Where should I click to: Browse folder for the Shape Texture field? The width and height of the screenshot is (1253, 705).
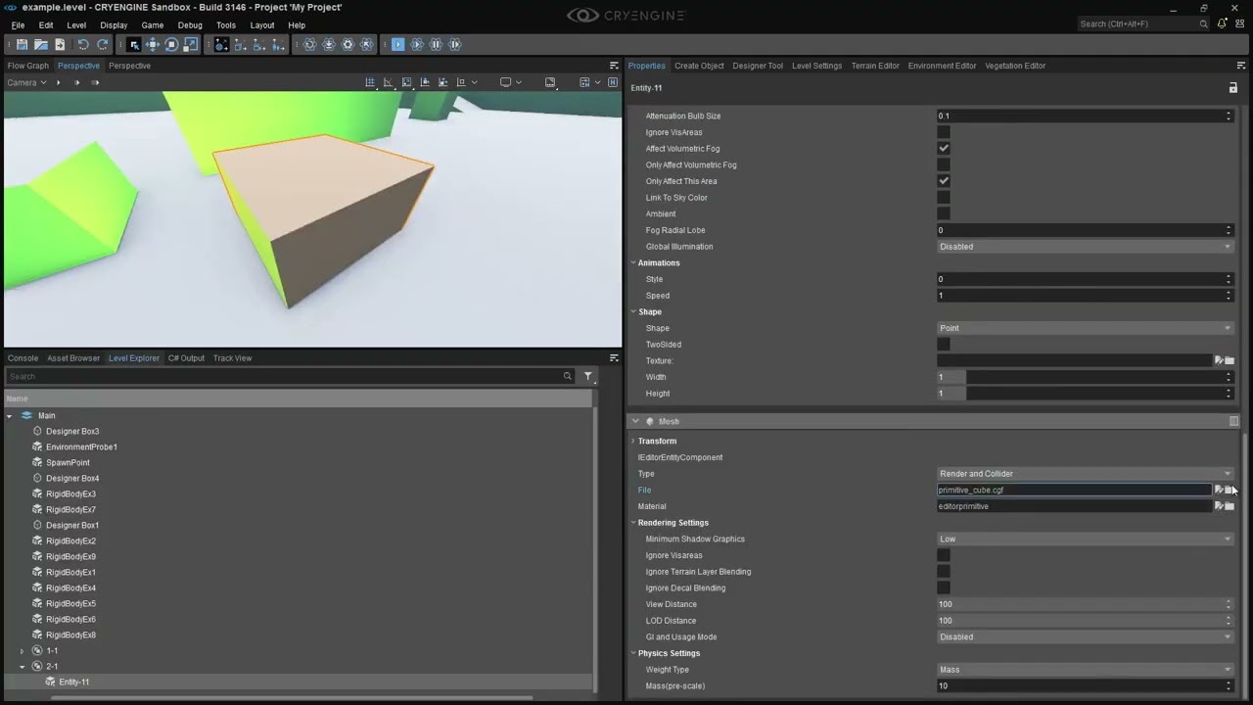[x=1230, y=360]
